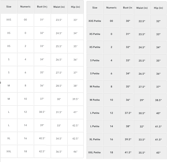Click the XXL Petite row label

(x=94, y=153)
